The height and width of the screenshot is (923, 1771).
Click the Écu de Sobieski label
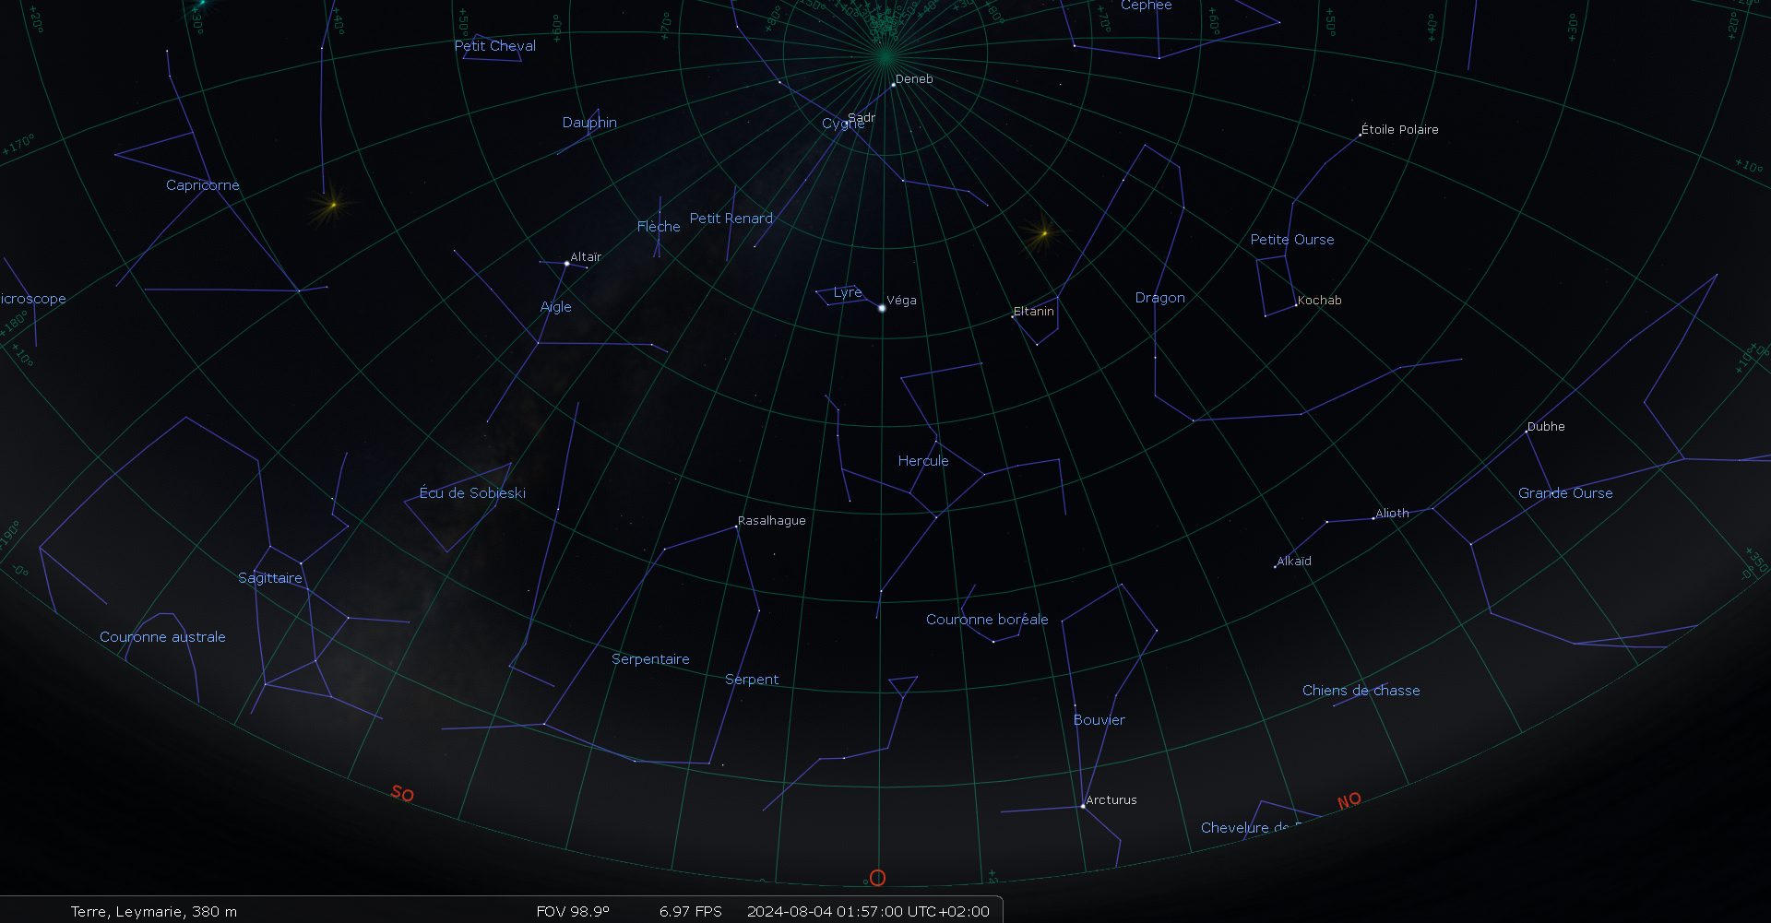point(473,493)
